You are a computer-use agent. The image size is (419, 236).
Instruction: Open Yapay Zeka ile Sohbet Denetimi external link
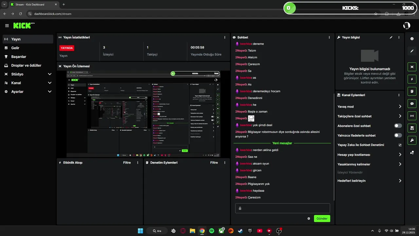400,145
